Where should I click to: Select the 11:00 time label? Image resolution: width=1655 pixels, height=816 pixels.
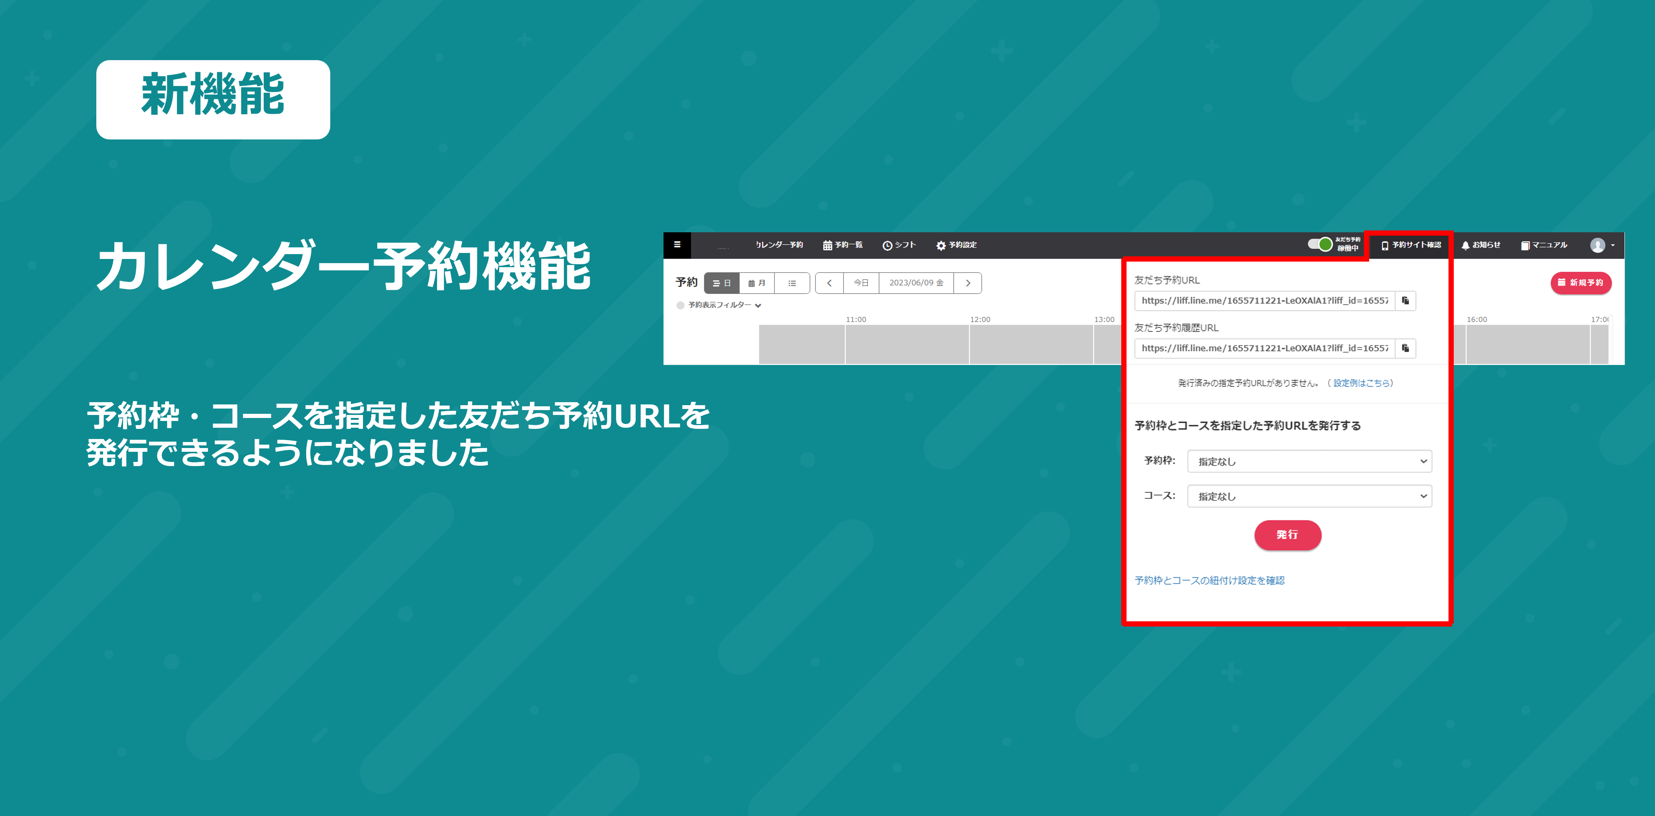point(856,319)
